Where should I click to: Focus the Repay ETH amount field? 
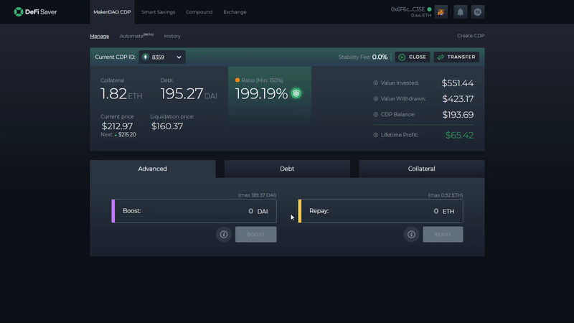381,211
